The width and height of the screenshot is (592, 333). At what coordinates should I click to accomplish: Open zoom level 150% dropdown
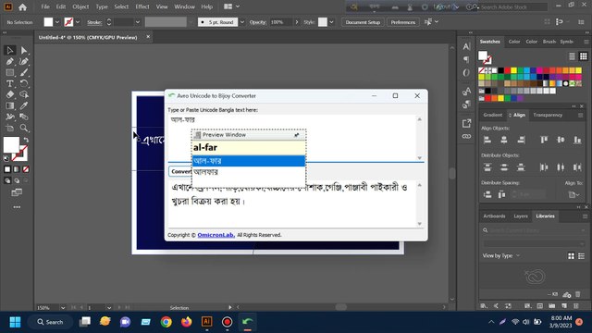(x=63, y=308)
